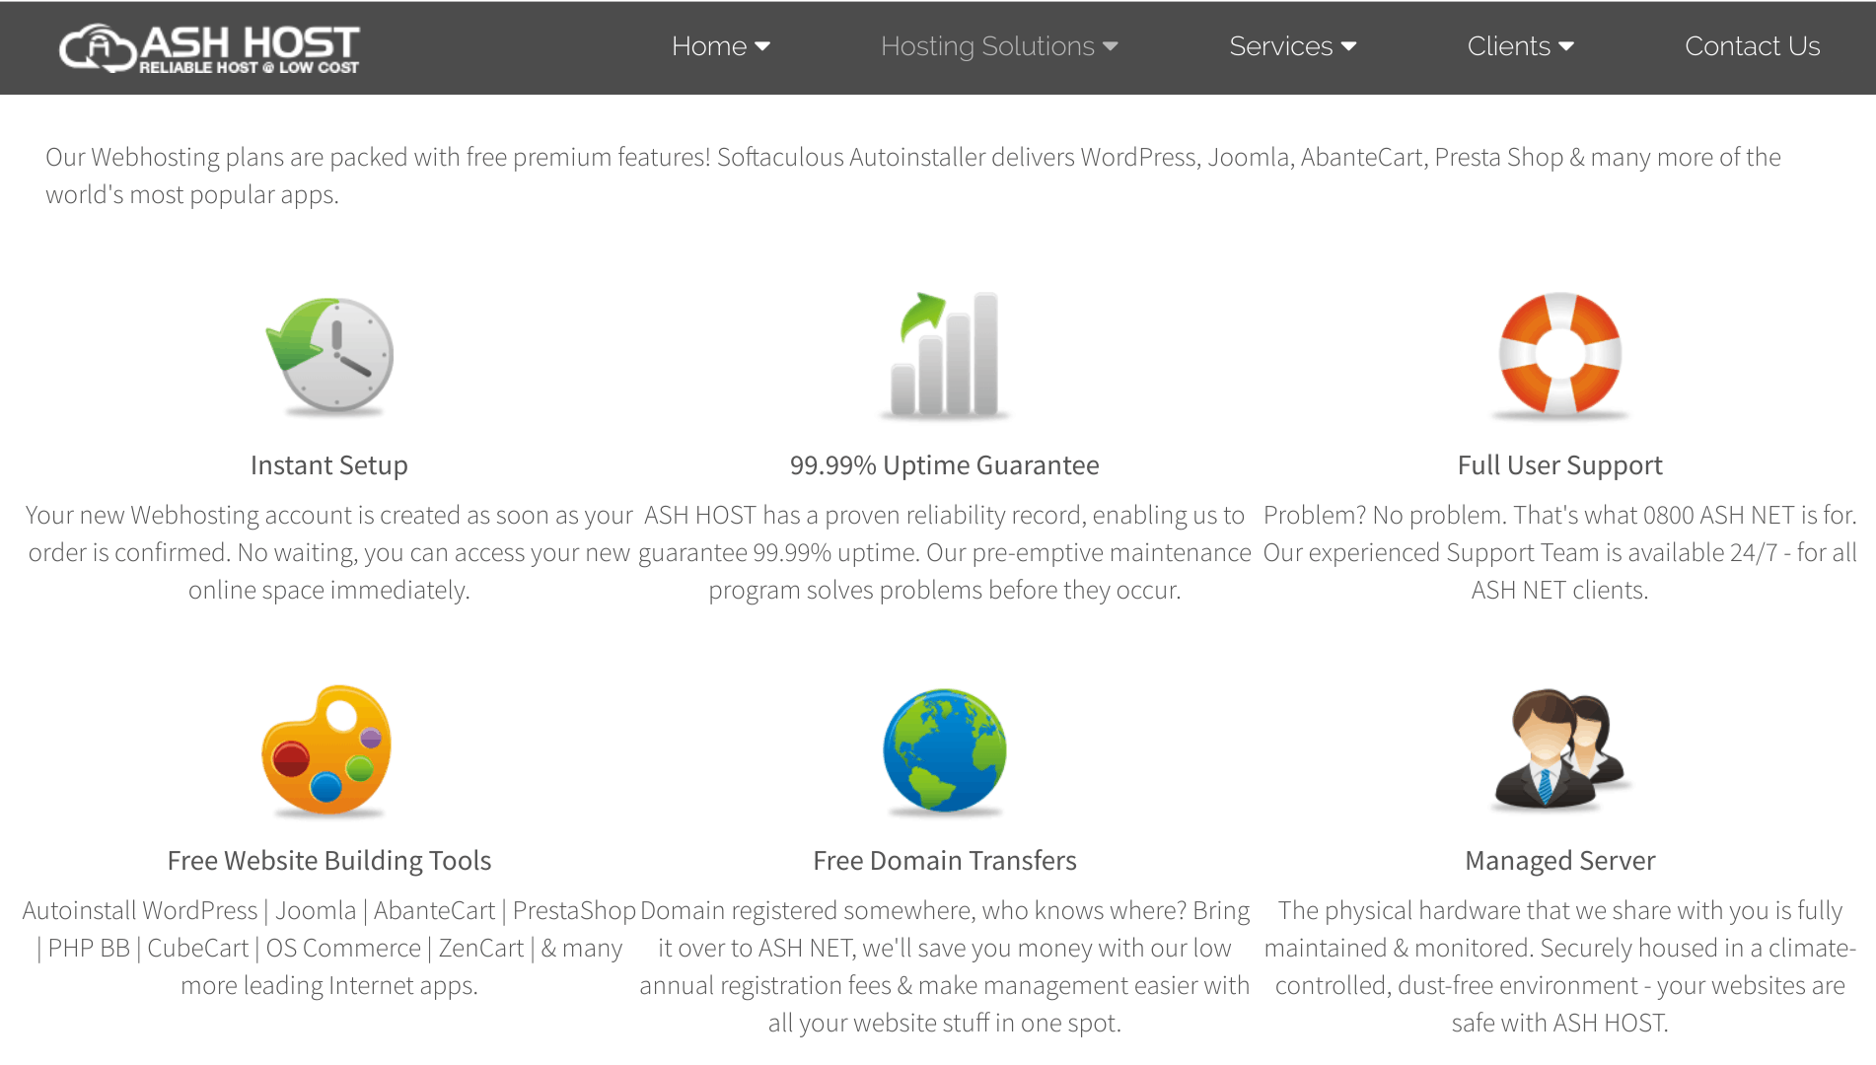Viewport: 1876px width, 1065px height.
Task: Open the Home menu
Action: coord(720,46)
